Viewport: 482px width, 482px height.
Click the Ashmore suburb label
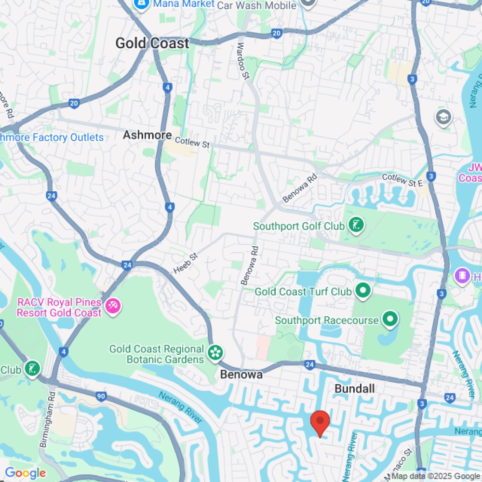(147, 135)
